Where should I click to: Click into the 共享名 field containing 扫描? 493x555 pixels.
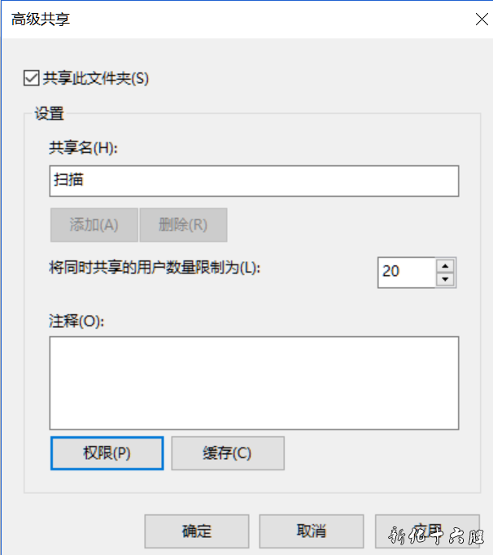[254, 181]
